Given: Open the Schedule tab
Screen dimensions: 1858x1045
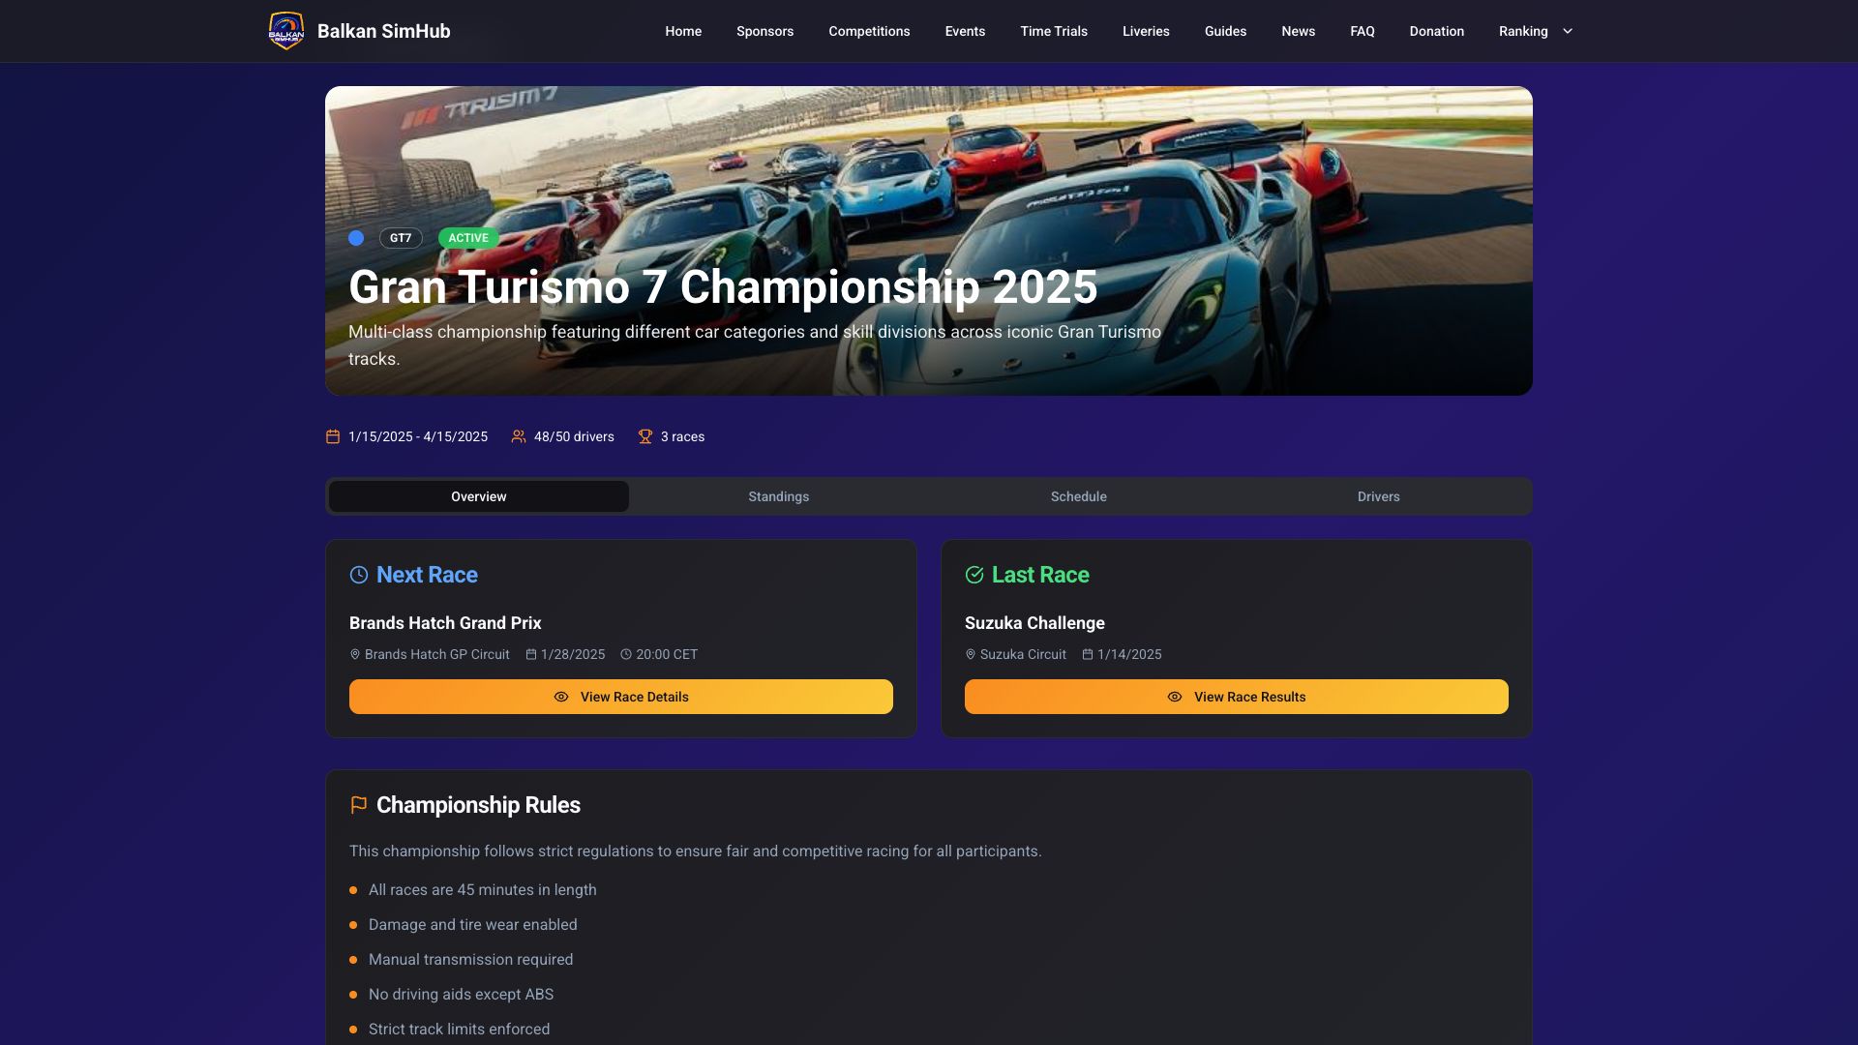Looking at the screenshot, I should coord(1079,496).
